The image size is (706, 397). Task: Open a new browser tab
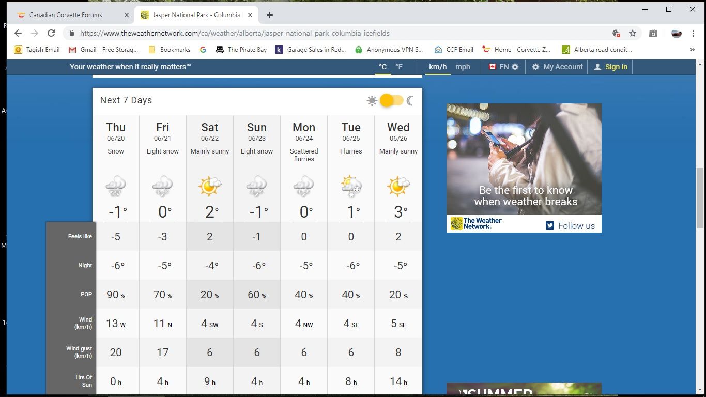tap(270, 15)
